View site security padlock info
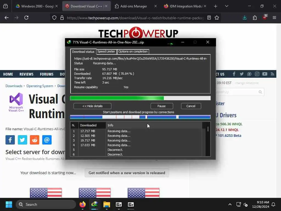Viewport: 281px width, 211px height. (62, 18)
